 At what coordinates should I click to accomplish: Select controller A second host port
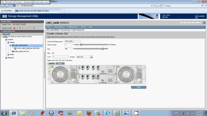[88, 68]
